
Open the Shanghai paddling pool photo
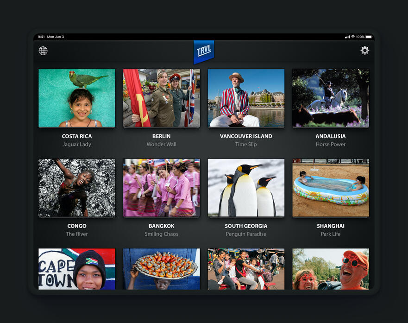[331, 188]
